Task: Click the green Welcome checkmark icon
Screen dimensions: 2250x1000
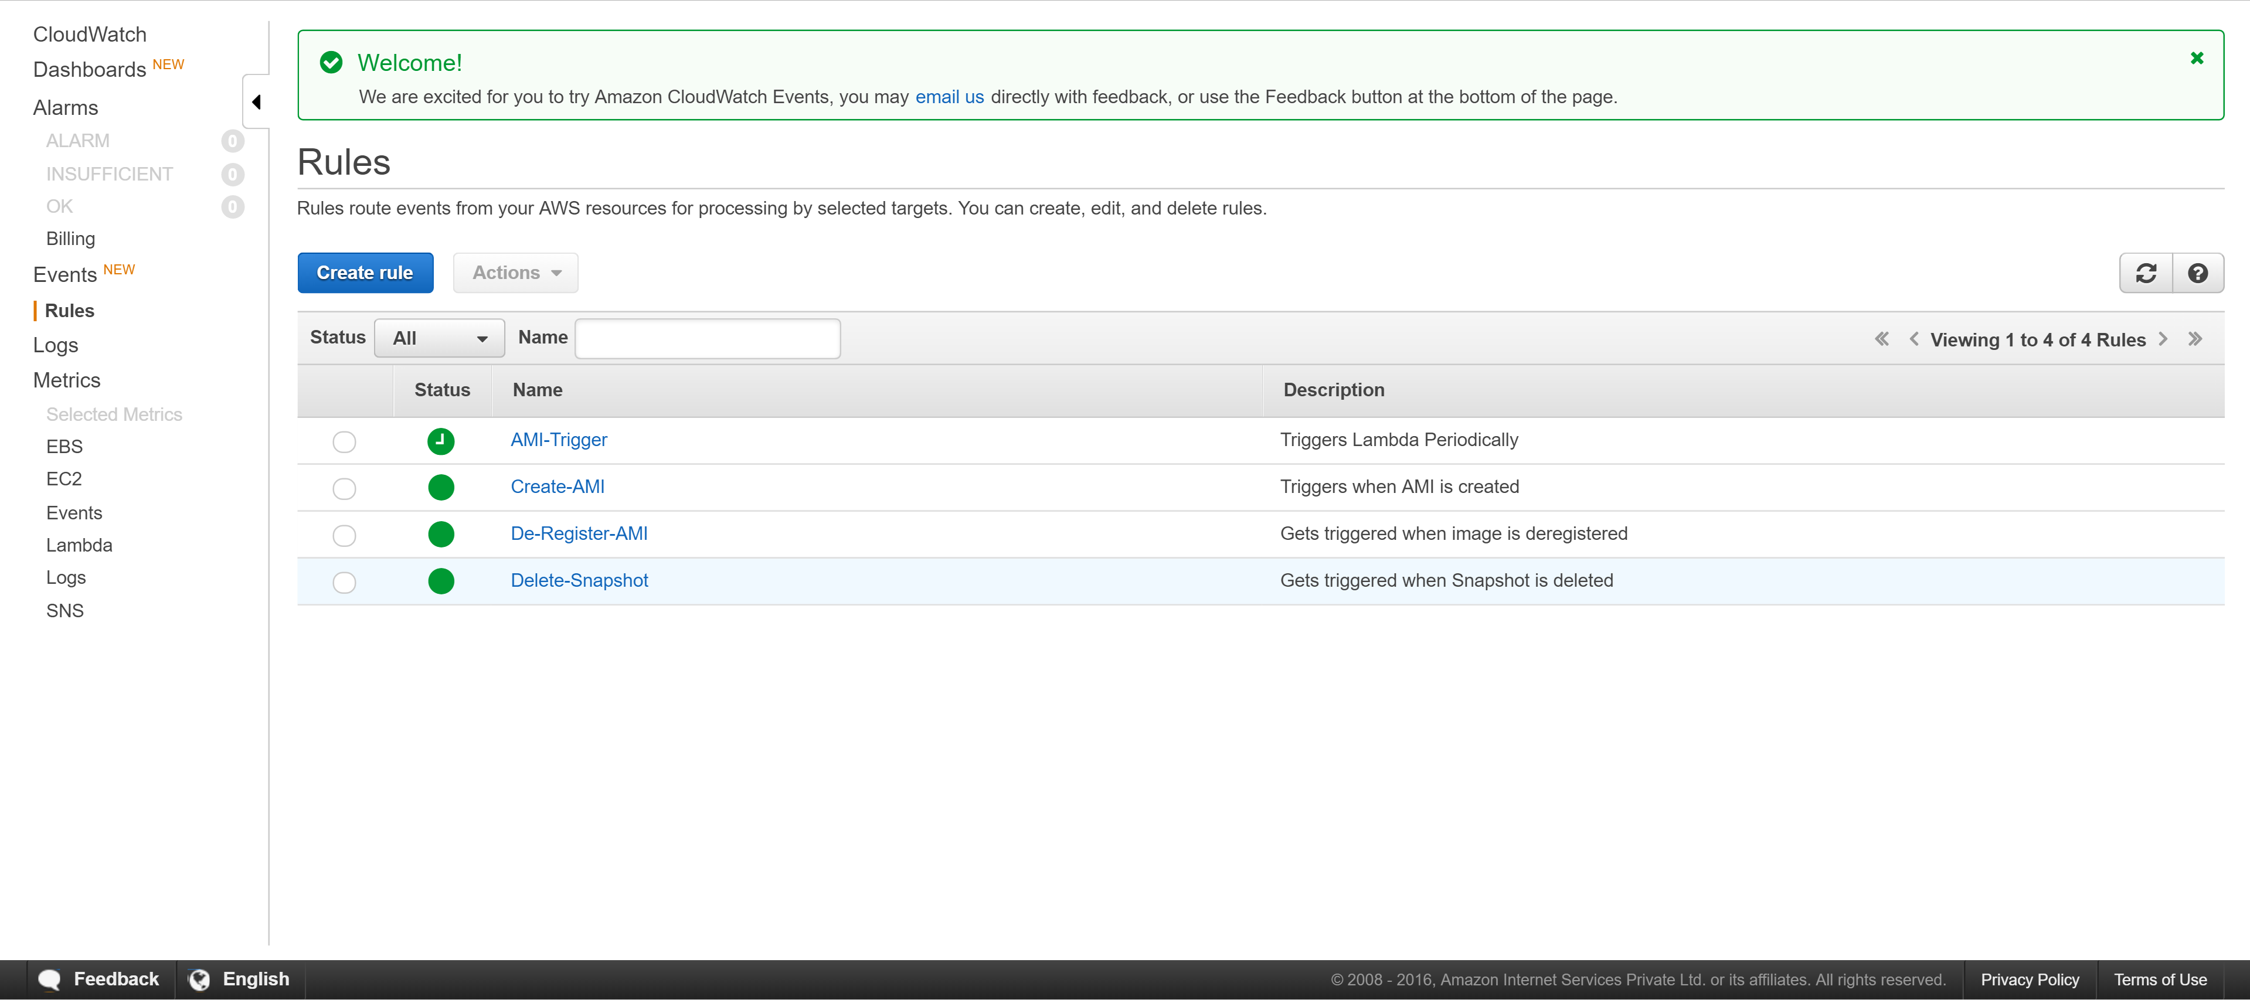Action: (x=331, y=62)
